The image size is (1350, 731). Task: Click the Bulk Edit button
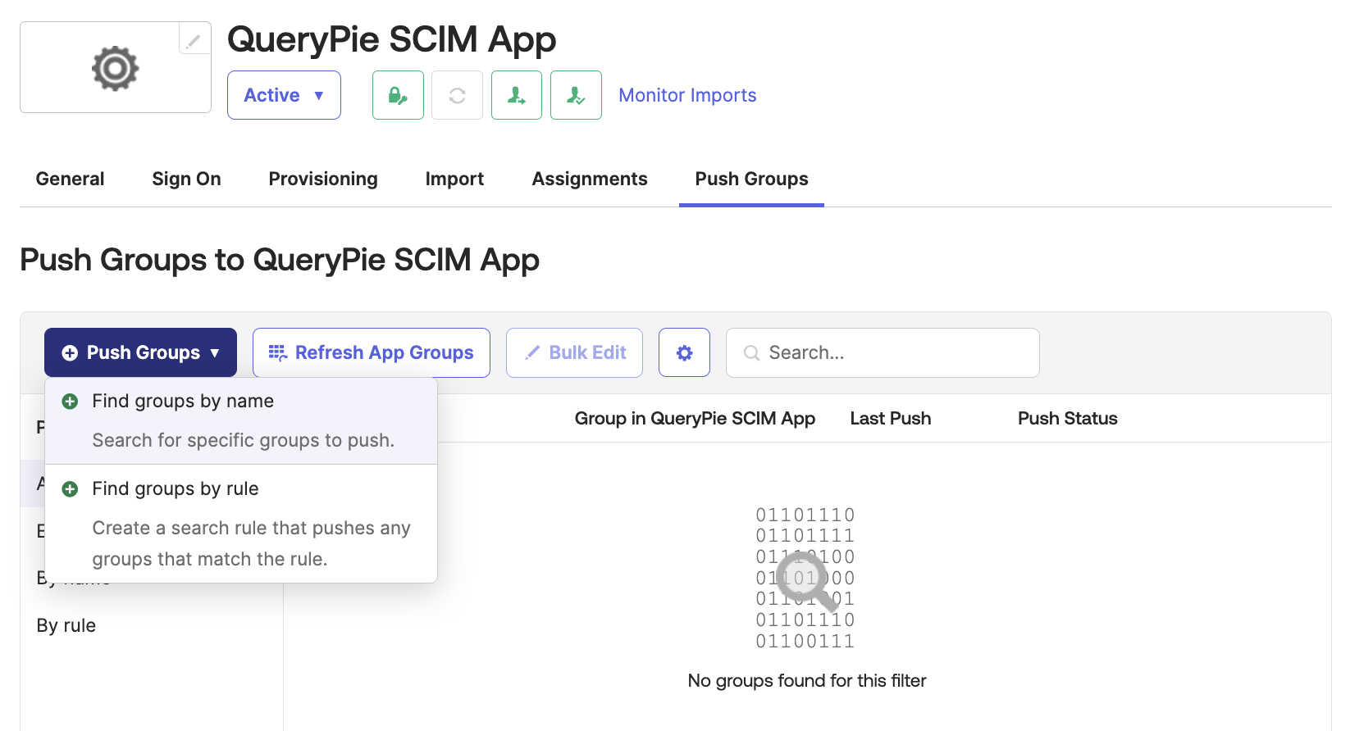[574, 352]
